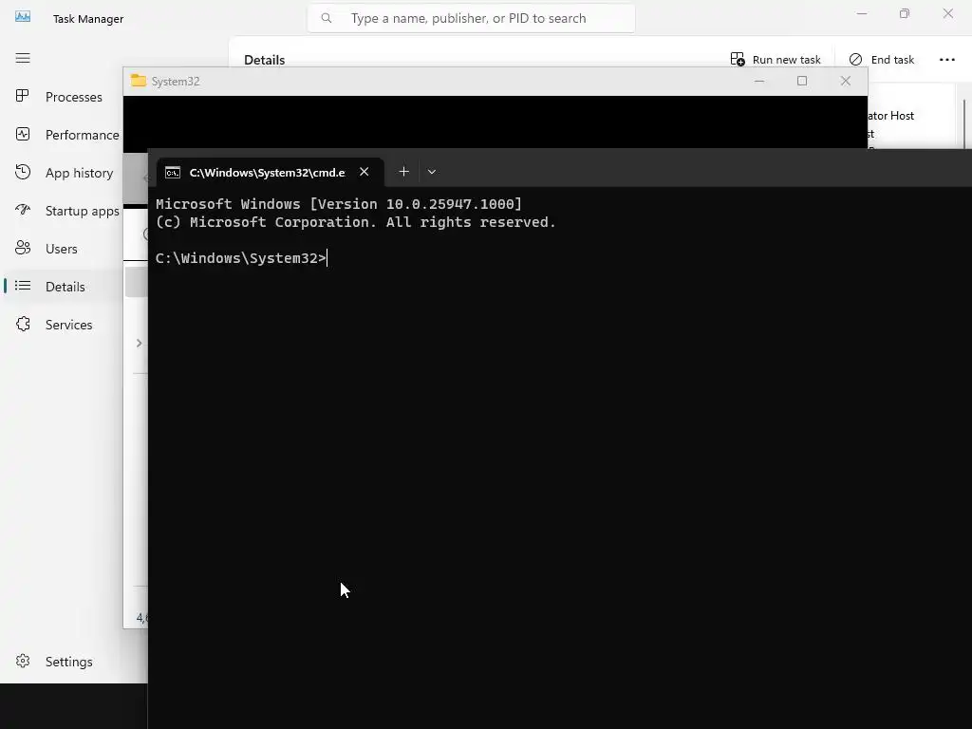Viewport: 972px width, 729px height.
Task: Click the Users people icon
Action: tap(23, 248)
